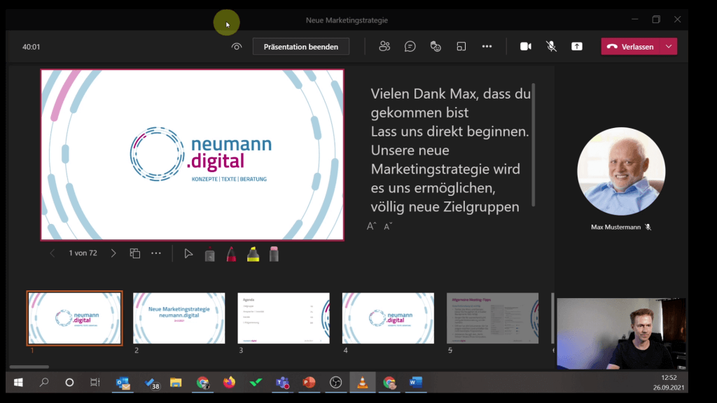Click the speaker notes scrollbar
Screen dimensions: 717x403
[x=533, y=145]
